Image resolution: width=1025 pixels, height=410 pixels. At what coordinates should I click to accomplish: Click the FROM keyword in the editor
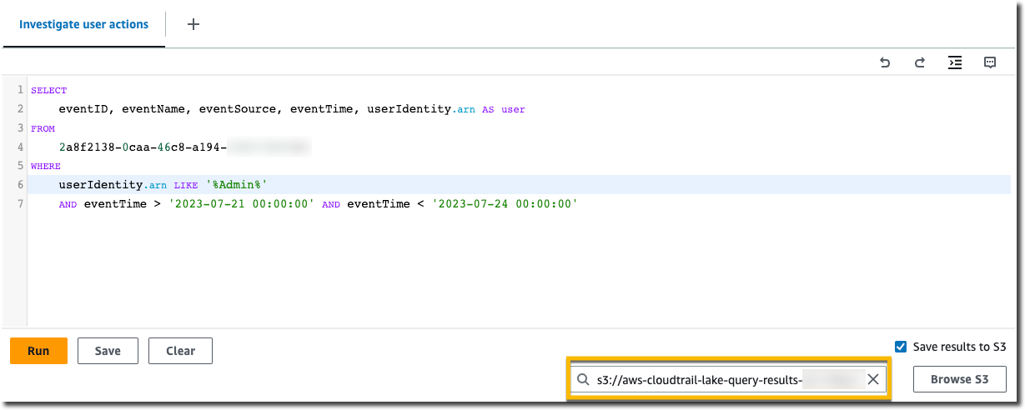coord(42,128)
